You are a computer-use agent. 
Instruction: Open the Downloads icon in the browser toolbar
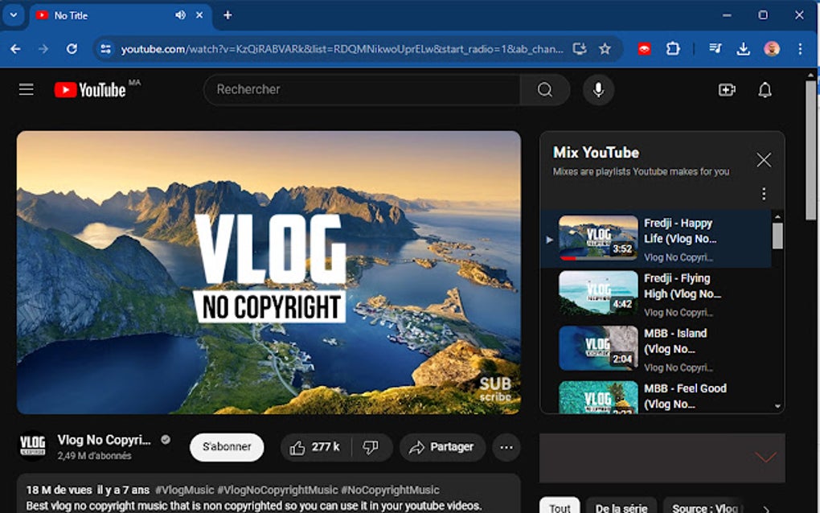[x=744, y=48]
